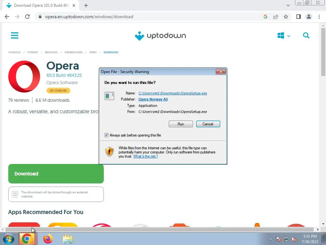The width and height of the screenshot is (326, 245).
Task: Click the Run button in security warning
Action: [181, 124]
